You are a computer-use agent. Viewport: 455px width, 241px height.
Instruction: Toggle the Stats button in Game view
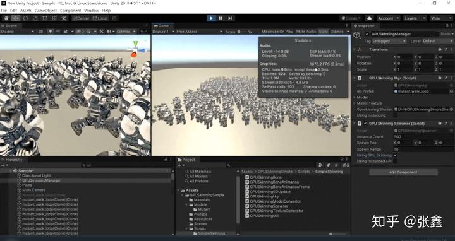coord(324,32)
